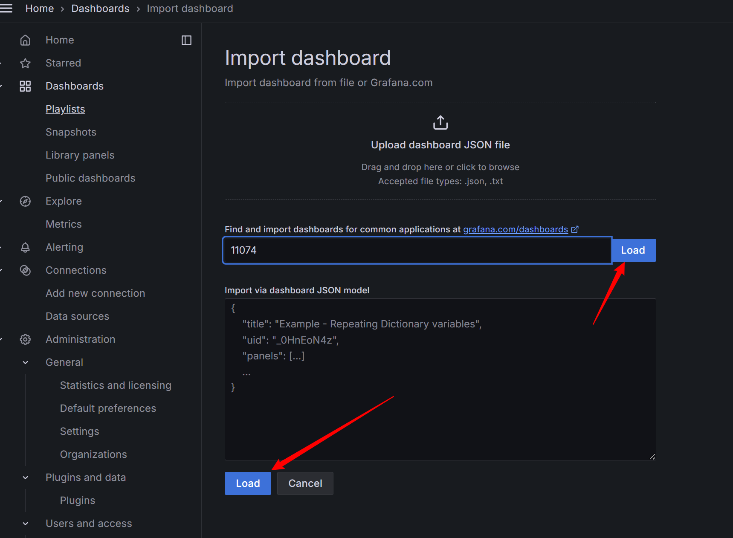
Task: Open Default preferences
Action: (x=108, y=408)
